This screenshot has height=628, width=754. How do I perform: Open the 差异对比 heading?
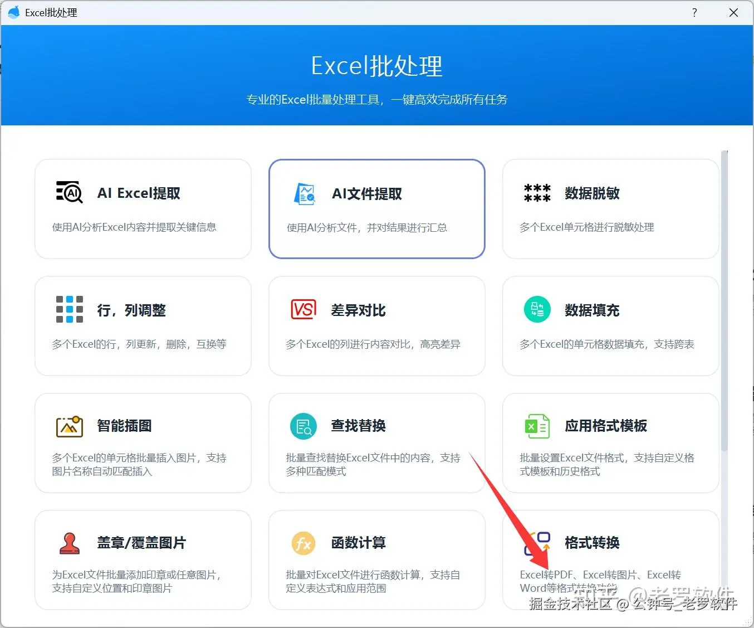(x=358, y=310)
